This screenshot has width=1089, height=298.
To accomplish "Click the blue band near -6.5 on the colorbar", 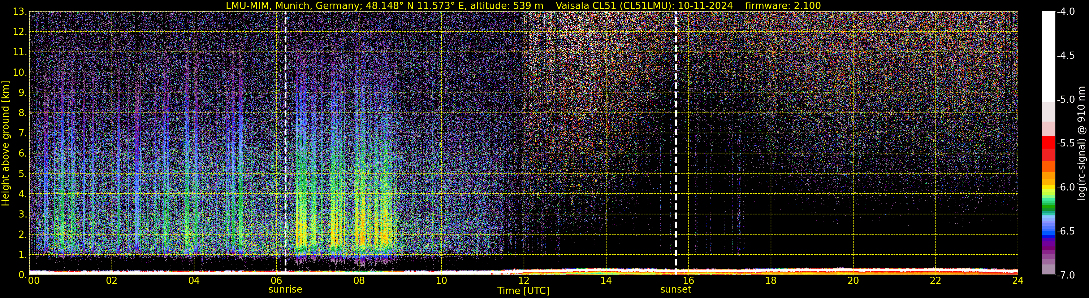I will [x=1048, y=230].
